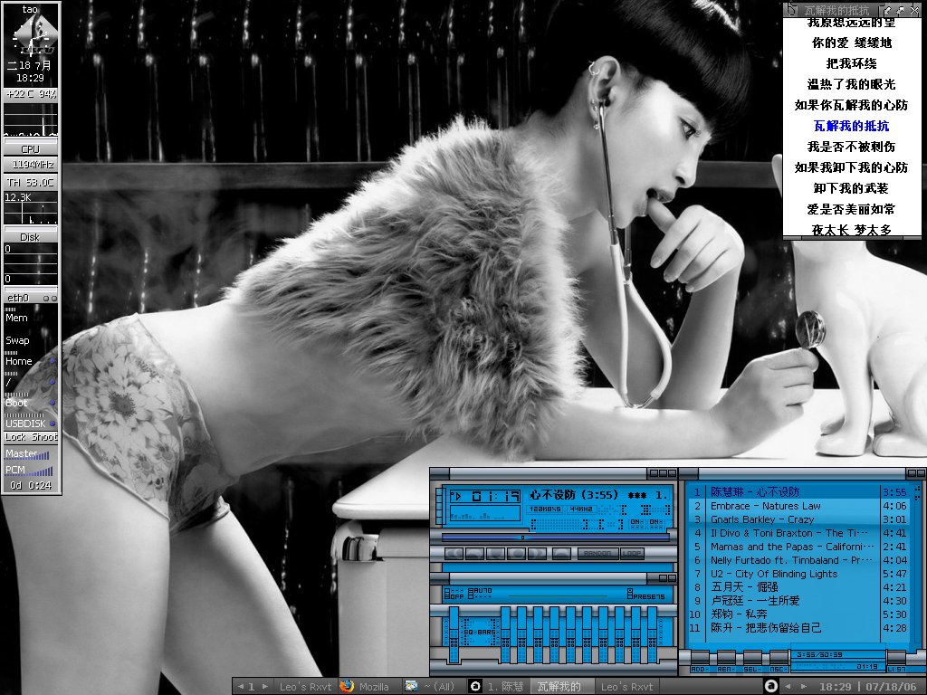Click the lyric line 我是否不被刺伤

pos(851,147)
